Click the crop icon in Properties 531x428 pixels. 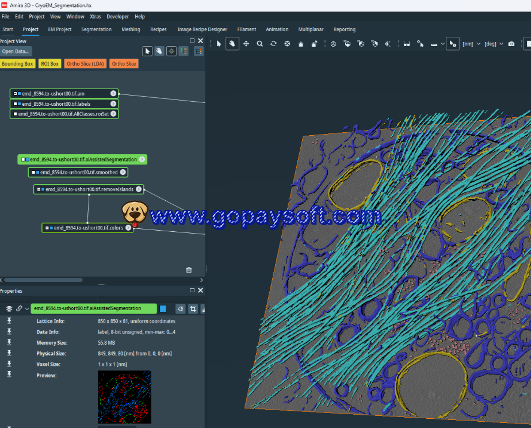pos(193,308)
